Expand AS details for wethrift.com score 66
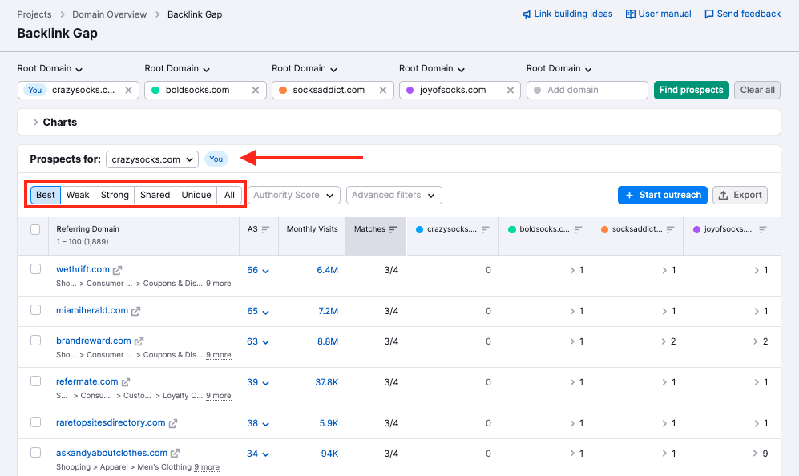 click(x=265, y=271)
